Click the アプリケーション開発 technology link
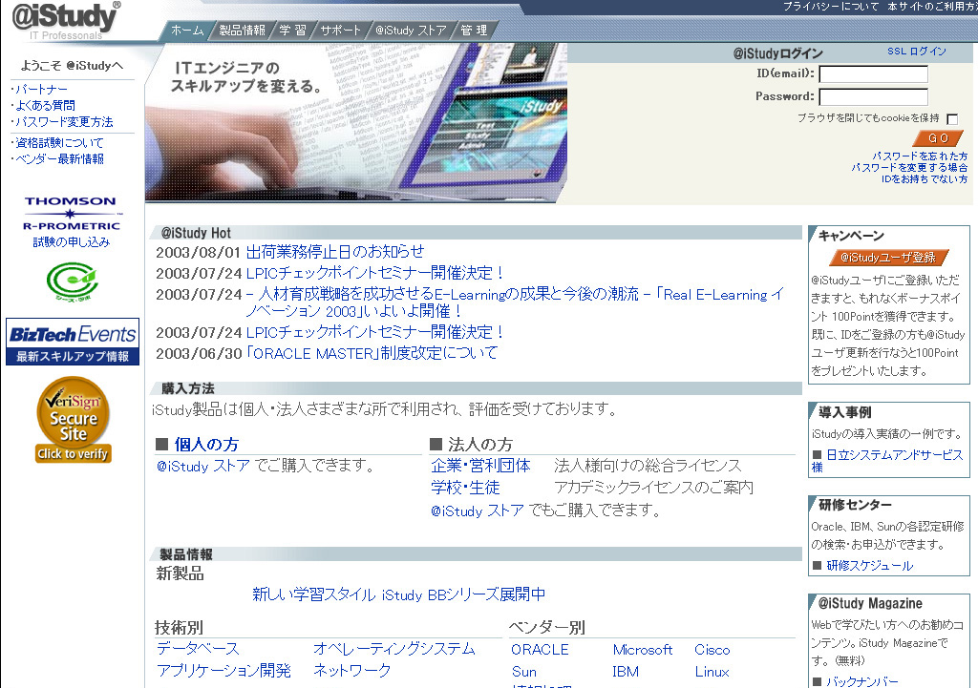 223,671
